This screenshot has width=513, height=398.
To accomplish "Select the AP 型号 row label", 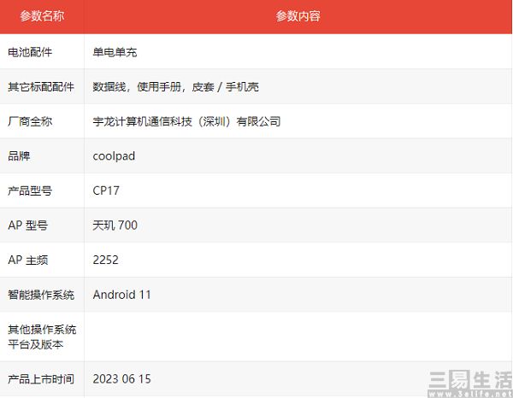I will point(27,225).
